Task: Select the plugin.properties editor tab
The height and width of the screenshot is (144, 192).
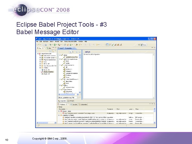Action: click(x=66, y=48)
